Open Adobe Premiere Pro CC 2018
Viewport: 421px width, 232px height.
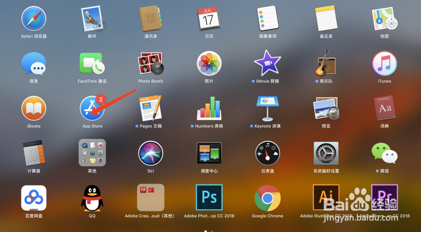click(384, 197)
